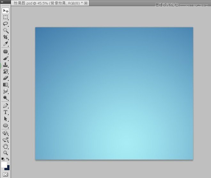Select the Eraser tool

tap(5, 78)
